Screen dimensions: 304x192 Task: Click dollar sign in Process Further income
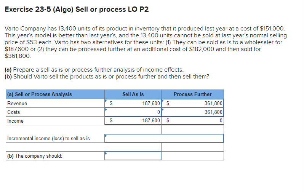168,121
